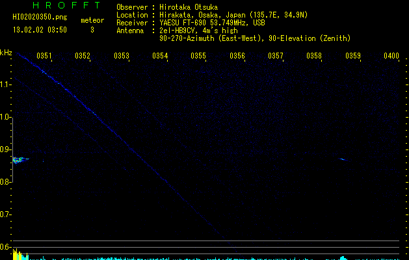This screenshot has height=260, width=409.
Task: Click the 1.1 kHz frequency label
Action: (5, 84)
